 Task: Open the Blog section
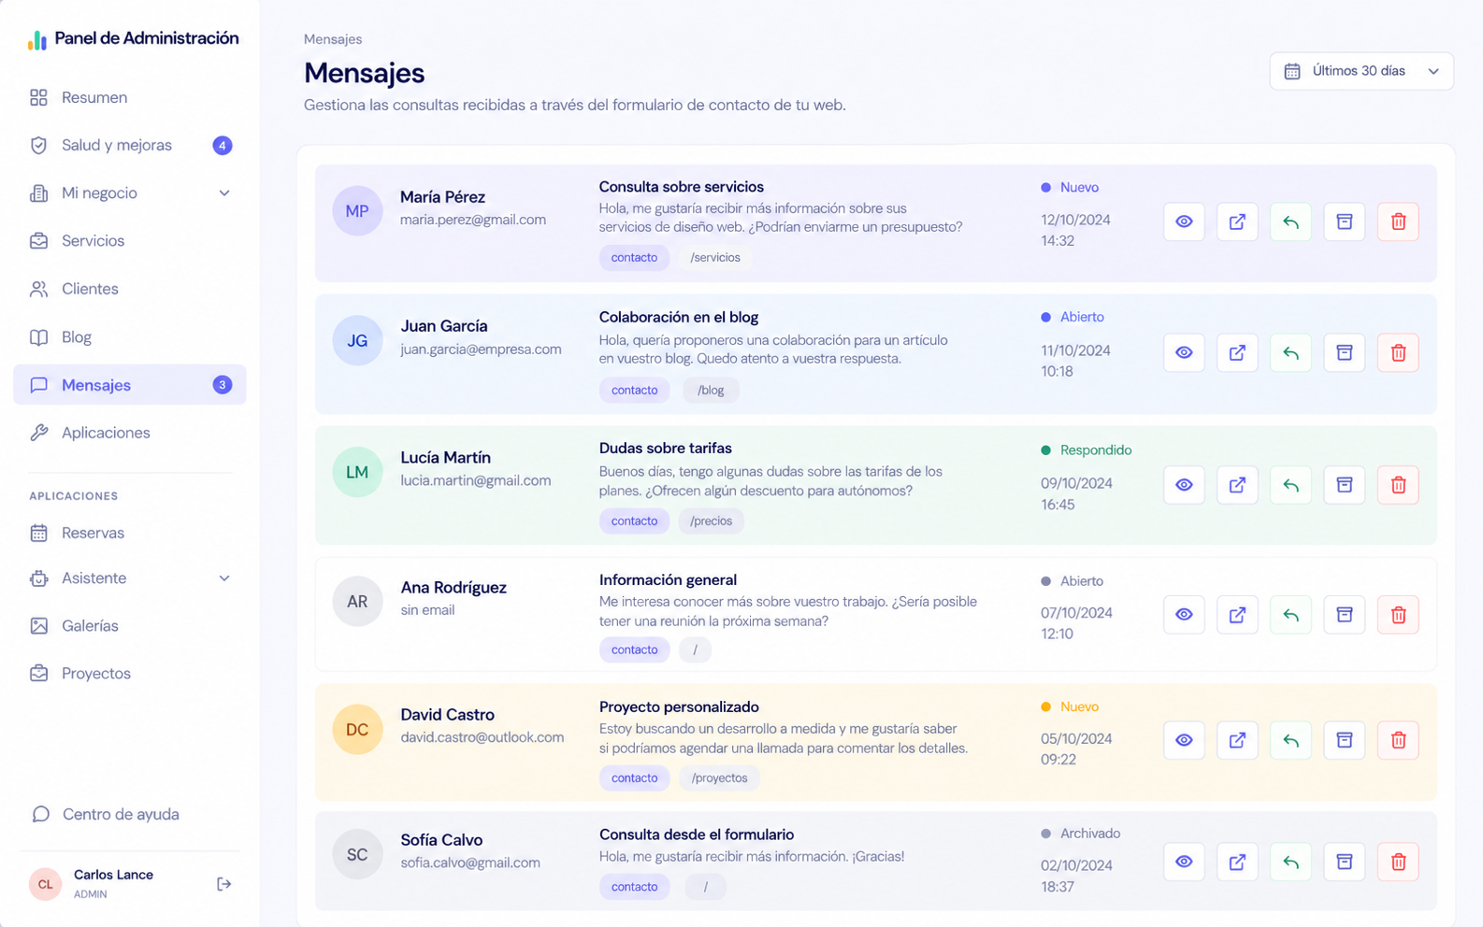pos(130,337)
